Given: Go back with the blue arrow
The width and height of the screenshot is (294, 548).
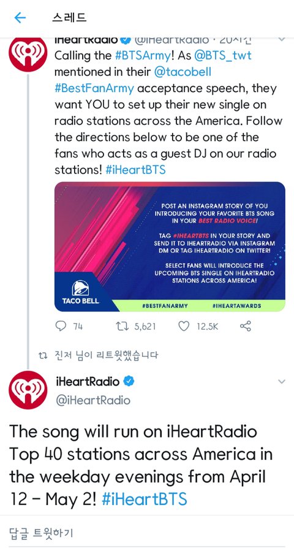Looking at the screenshot, I should (x=20, y=18).
